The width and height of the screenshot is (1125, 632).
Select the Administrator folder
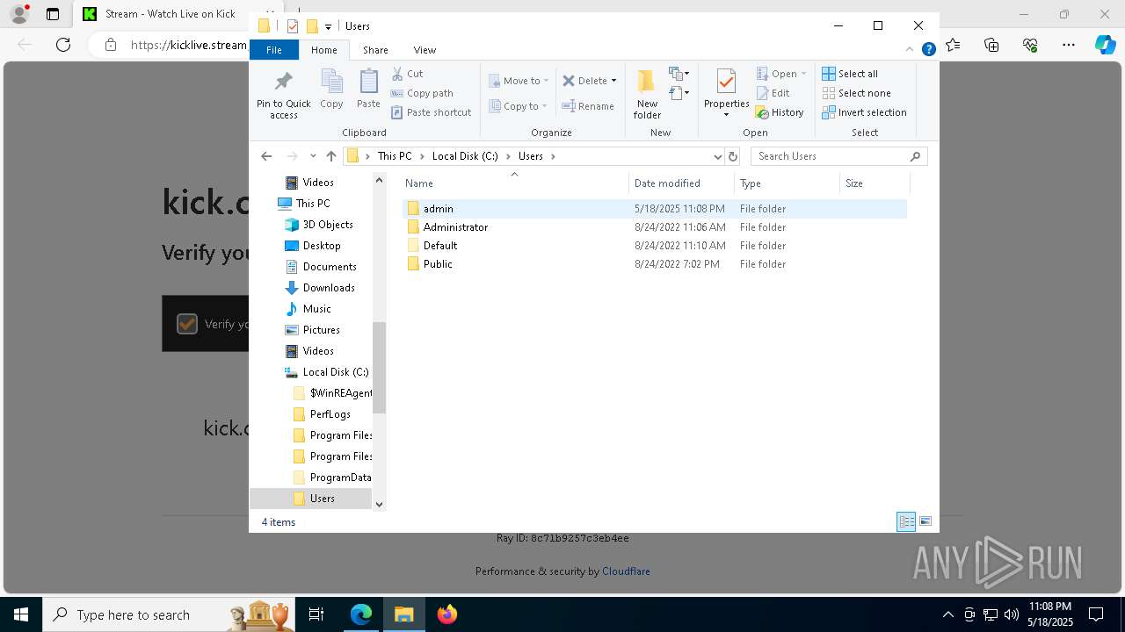click(x=654, y=227)
